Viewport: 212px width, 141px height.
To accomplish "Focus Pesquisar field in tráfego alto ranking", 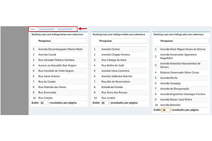I will coord(191,41).
